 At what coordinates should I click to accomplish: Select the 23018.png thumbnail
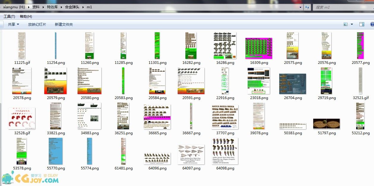(259, 81)
